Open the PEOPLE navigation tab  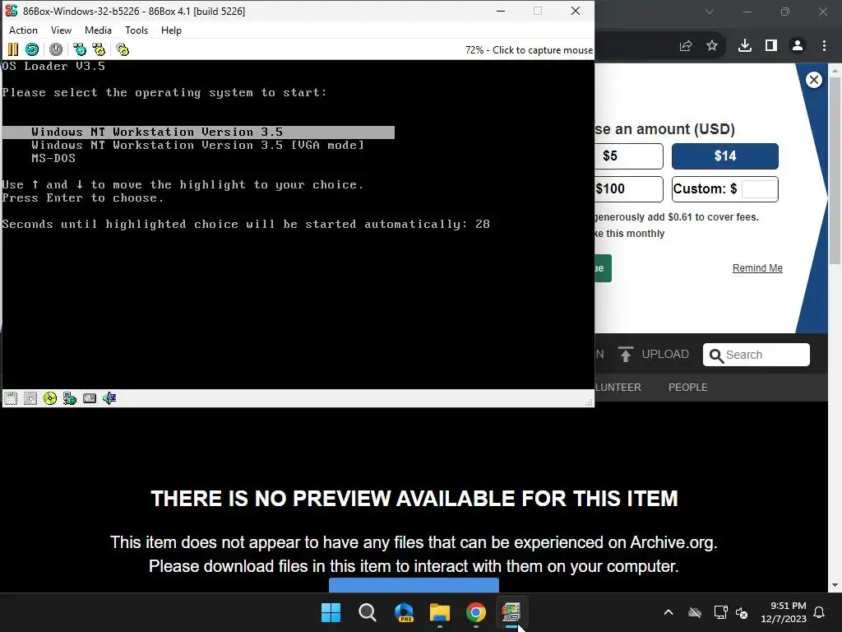[x=688, y=388]
